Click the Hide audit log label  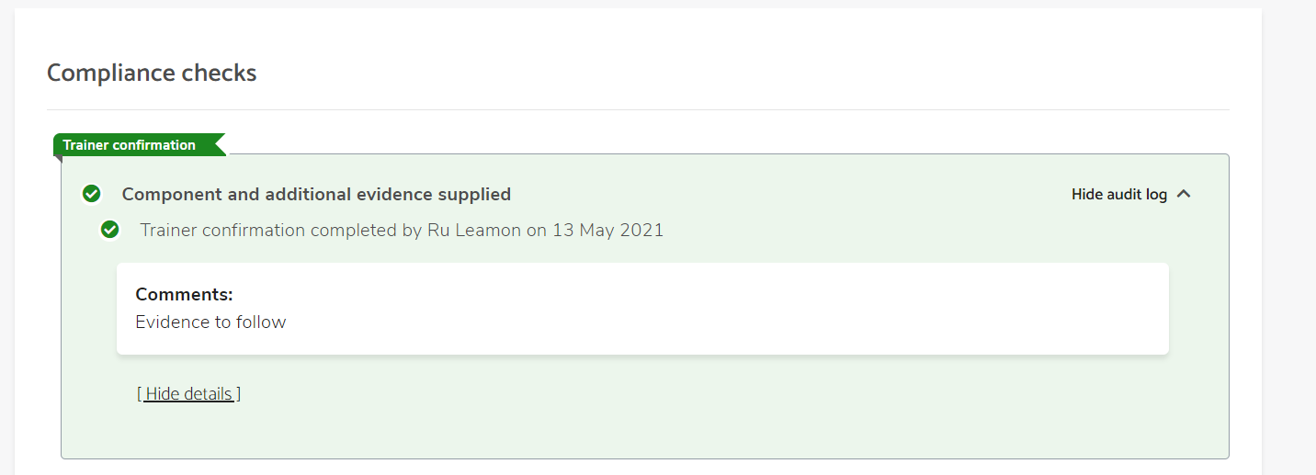(1118, 195)
